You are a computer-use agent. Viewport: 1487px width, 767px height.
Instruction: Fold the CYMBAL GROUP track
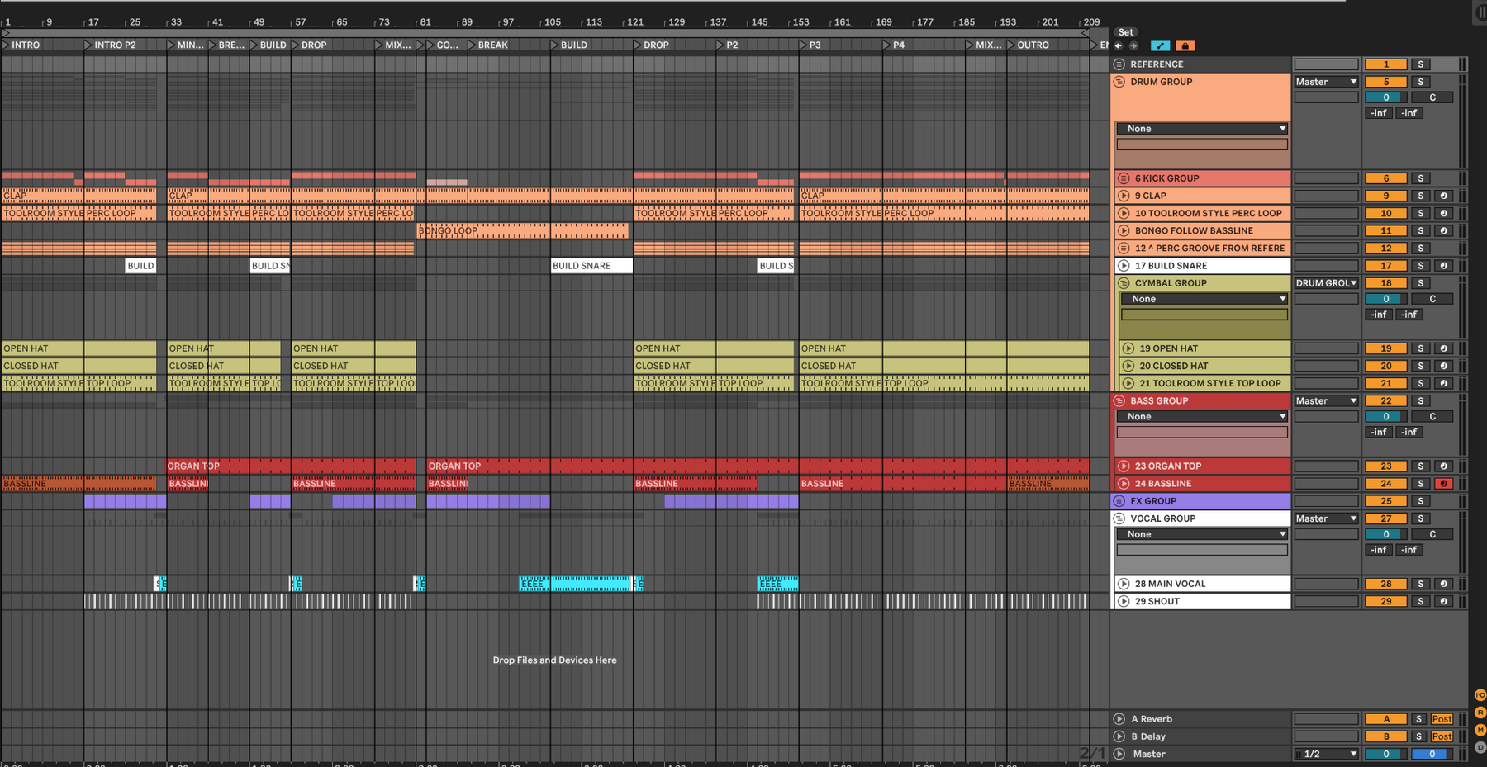coord(1124,283)
